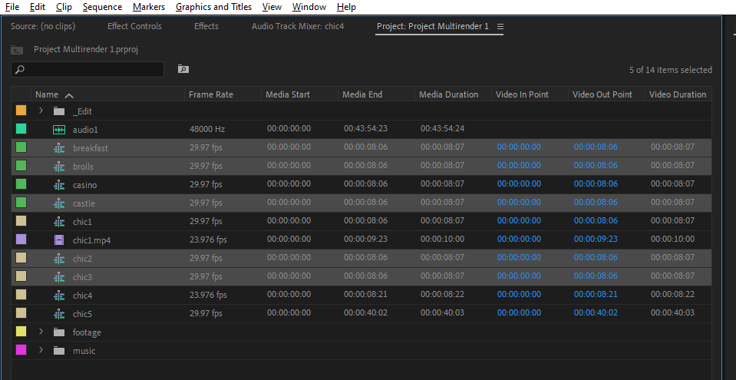Click the 23.976 fps value of chic4
This screenshot has width=736, height=380.
tap(208, 296)
